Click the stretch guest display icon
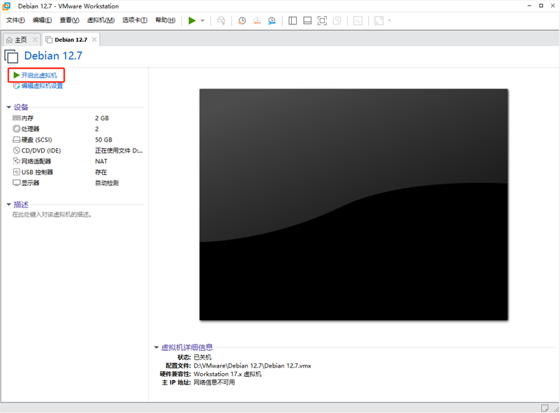This screenshot has width=560, height=413. click(x=379, y=21)
